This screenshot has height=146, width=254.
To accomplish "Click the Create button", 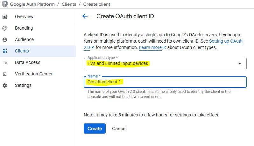I will click(x=95, y=129).
